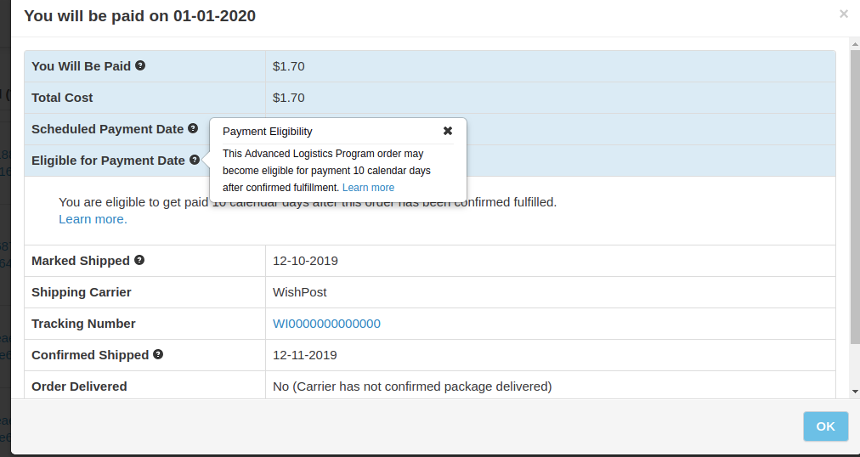The height and width of the screenshot is (457, 860).
Task: Click the Marked Shipped date 12-10-2019
Action: point(305,261)
